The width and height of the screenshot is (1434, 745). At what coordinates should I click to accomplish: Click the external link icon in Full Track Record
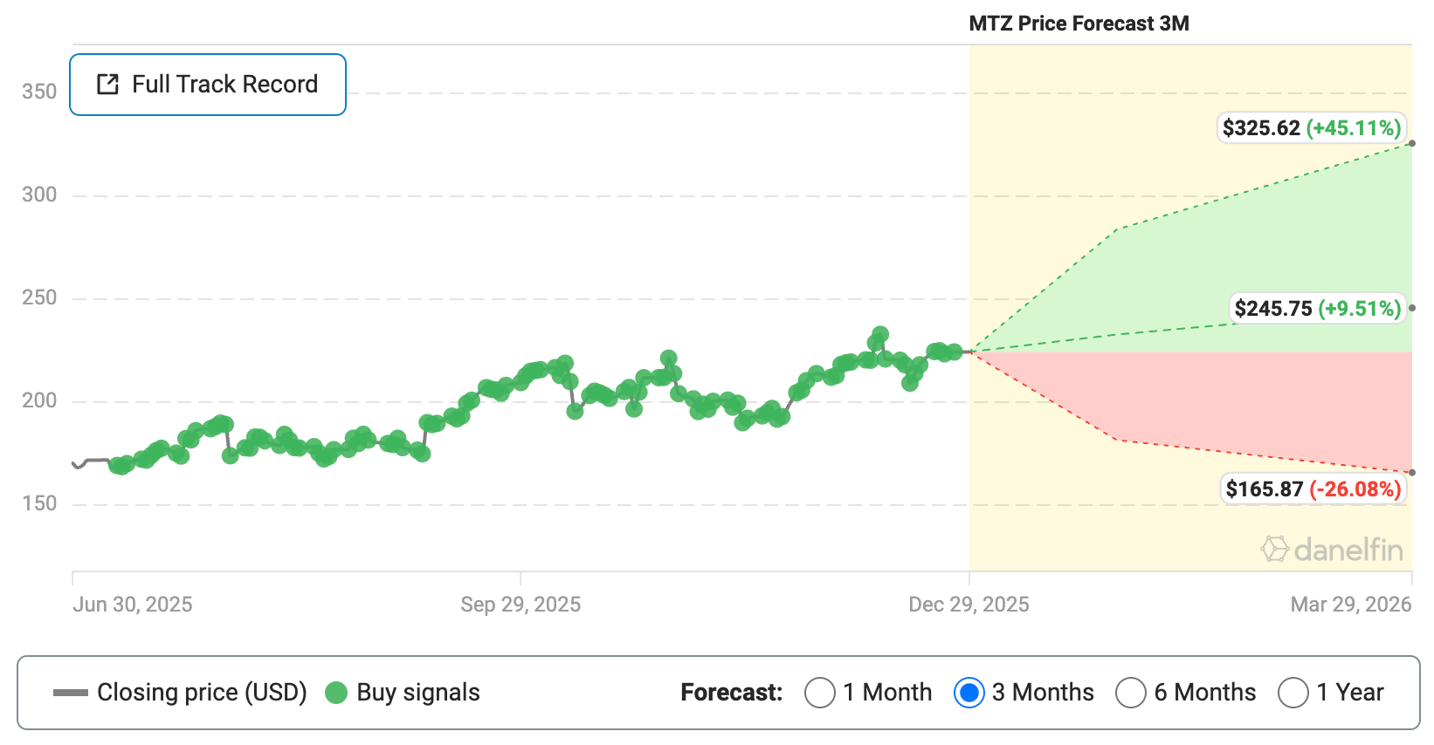point(107,84)
